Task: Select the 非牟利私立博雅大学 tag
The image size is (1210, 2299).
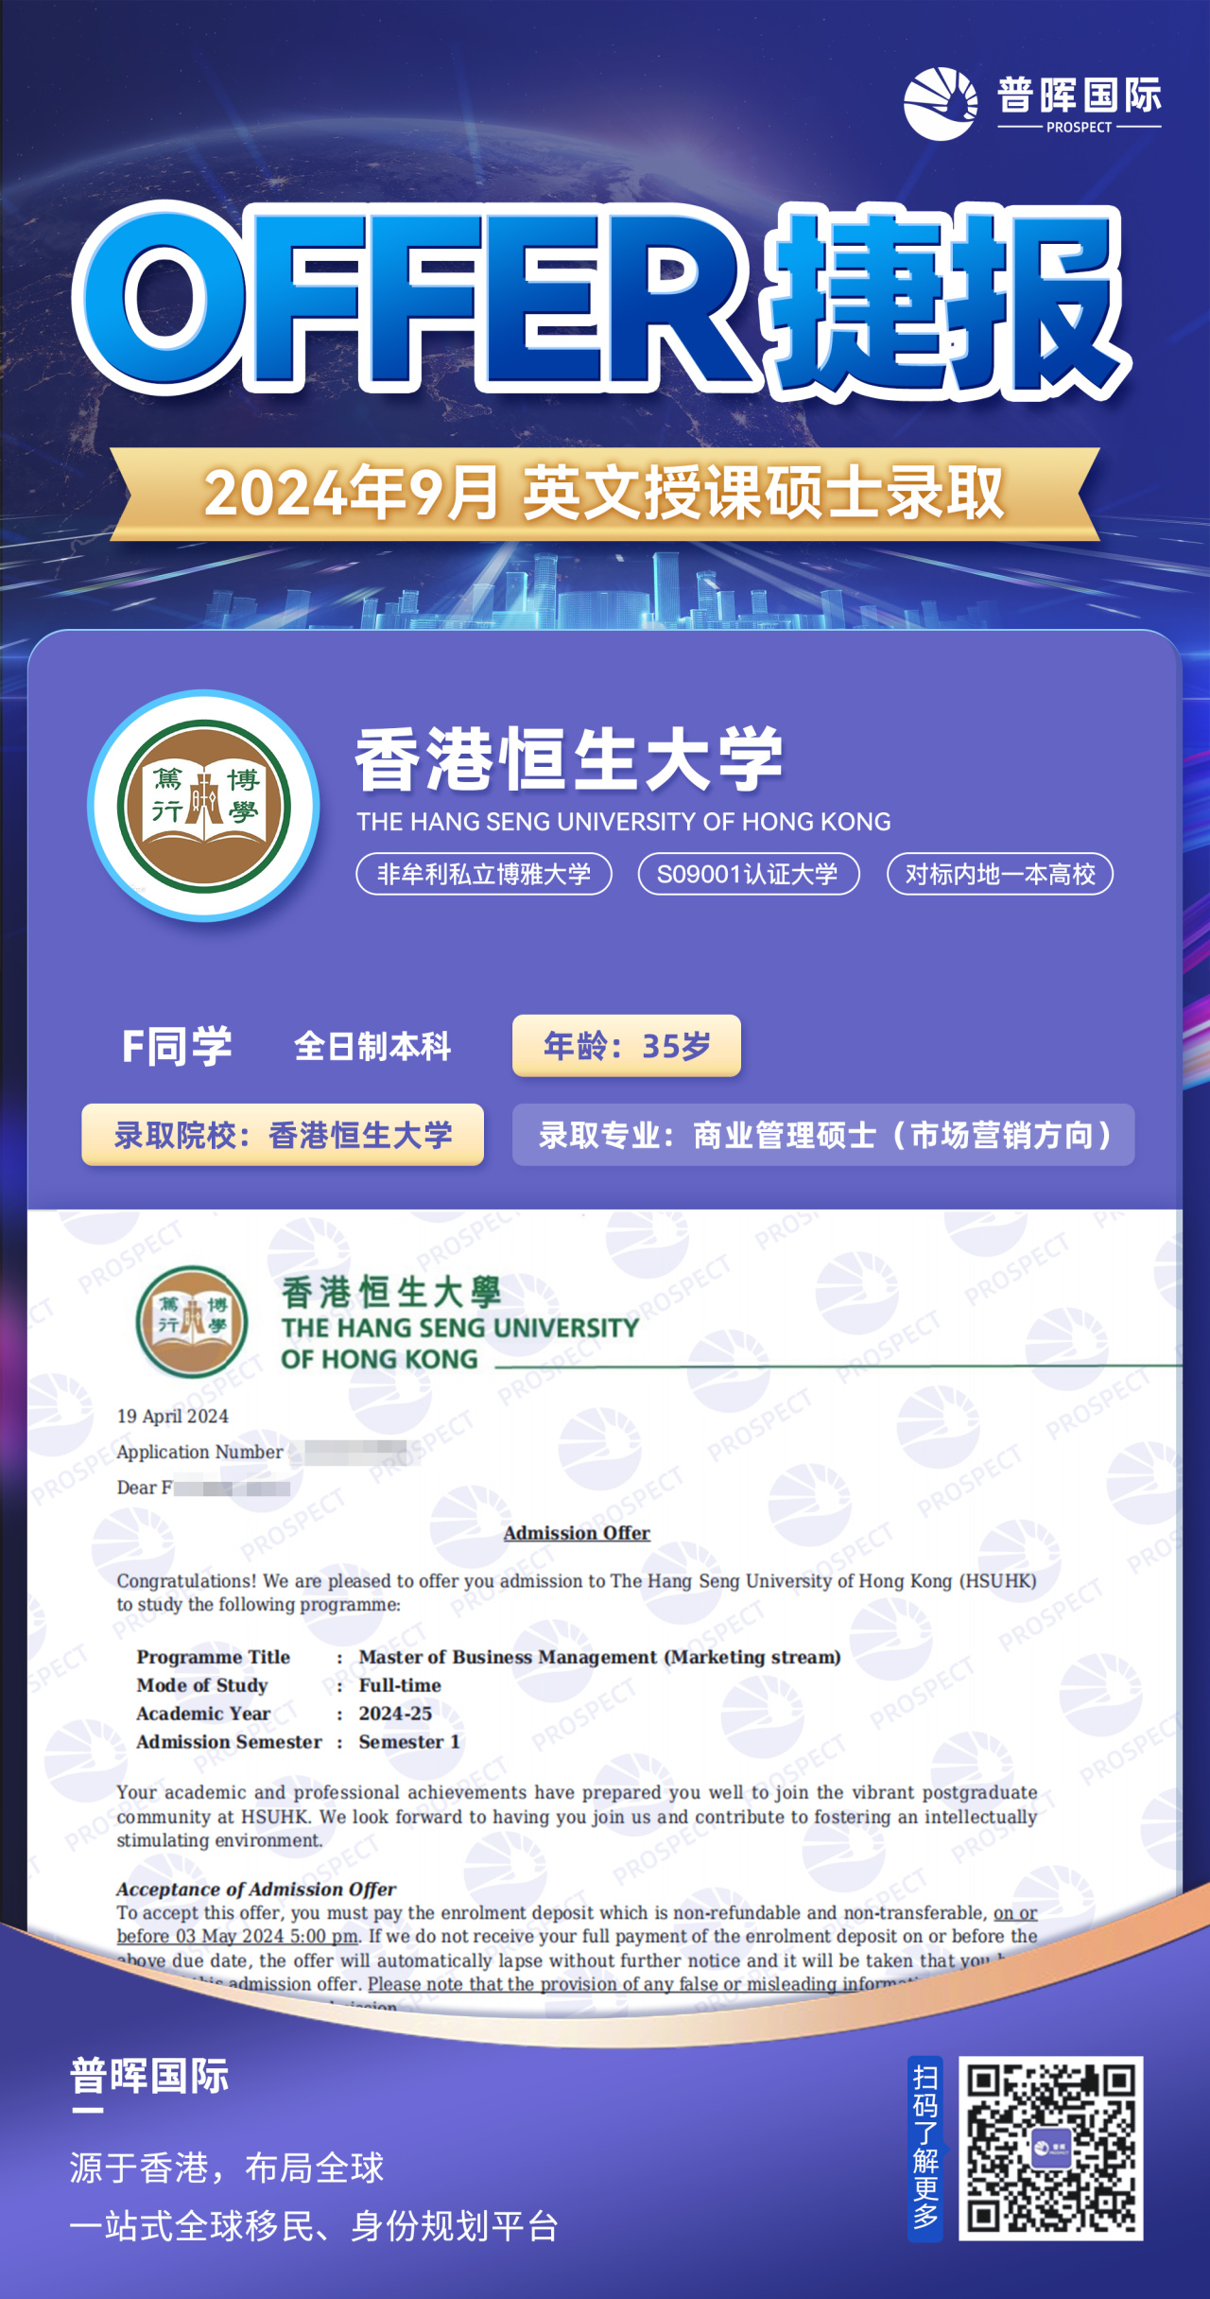Action: (x=484, y=874)
